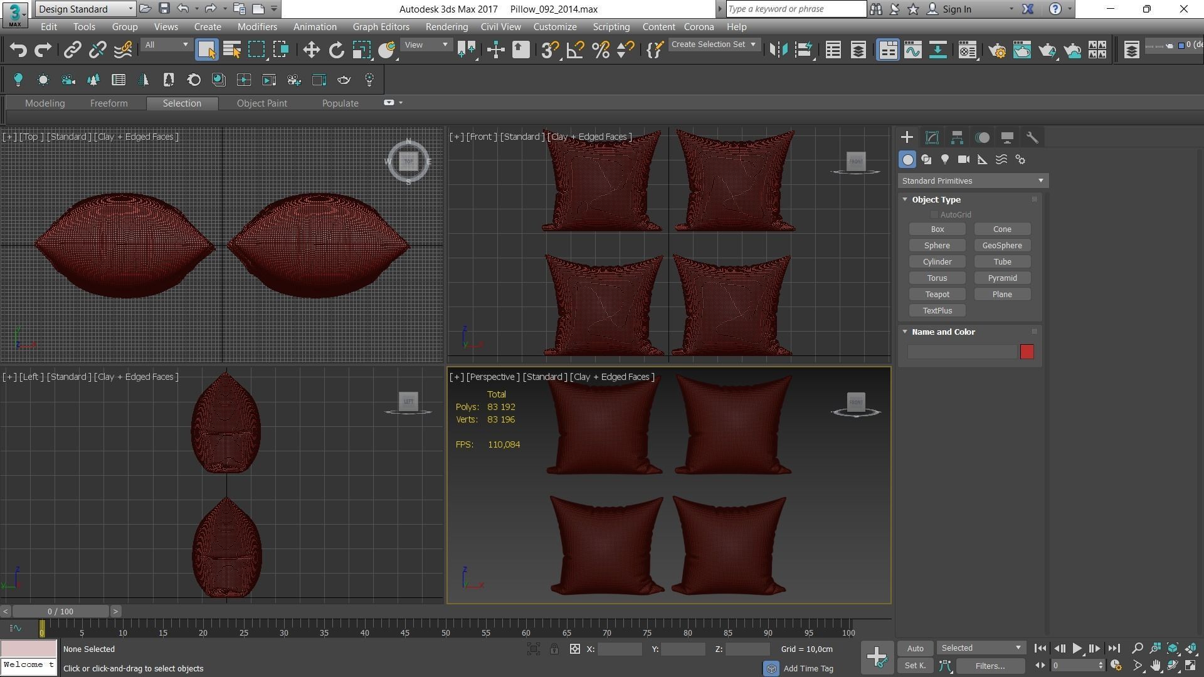
Task: Create a Teapot primitive button
Action: point(937,295)
